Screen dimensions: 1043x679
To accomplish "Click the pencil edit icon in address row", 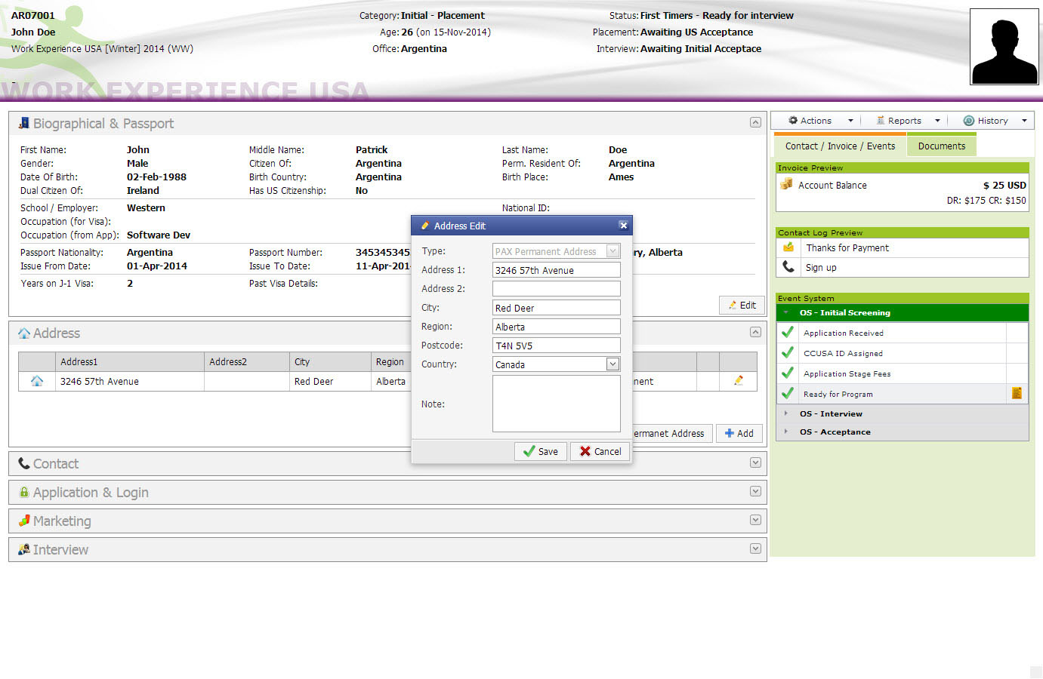I will tap(738, 381).
